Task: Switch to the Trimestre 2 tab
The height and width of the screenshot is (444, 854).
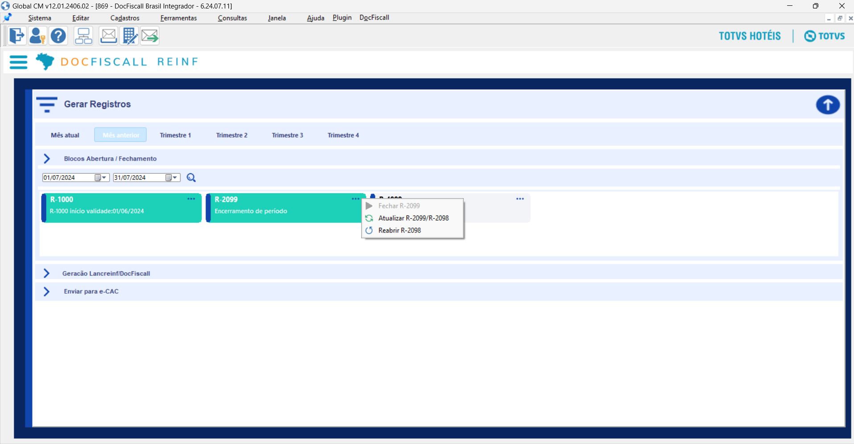Action: [232, 135]
